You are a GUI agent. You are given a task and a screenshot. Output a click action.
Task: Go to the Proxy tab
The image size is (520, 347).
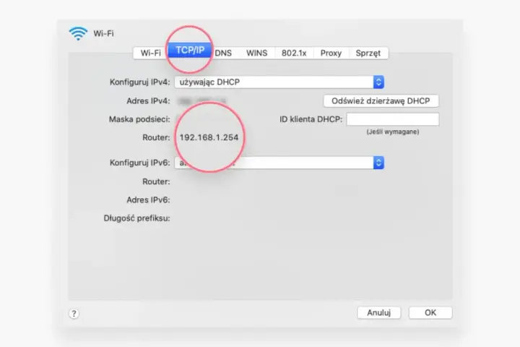click(331, 53)
